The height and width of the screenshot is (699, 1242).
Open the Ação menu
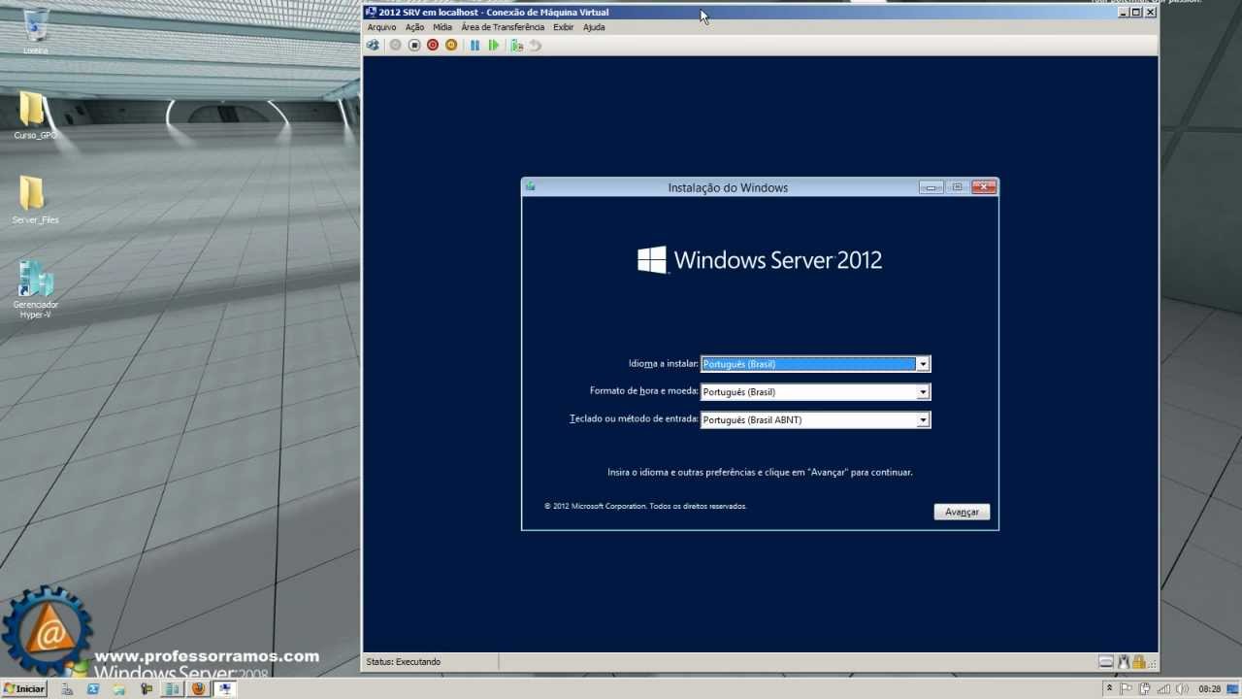[x=414, y=27]
